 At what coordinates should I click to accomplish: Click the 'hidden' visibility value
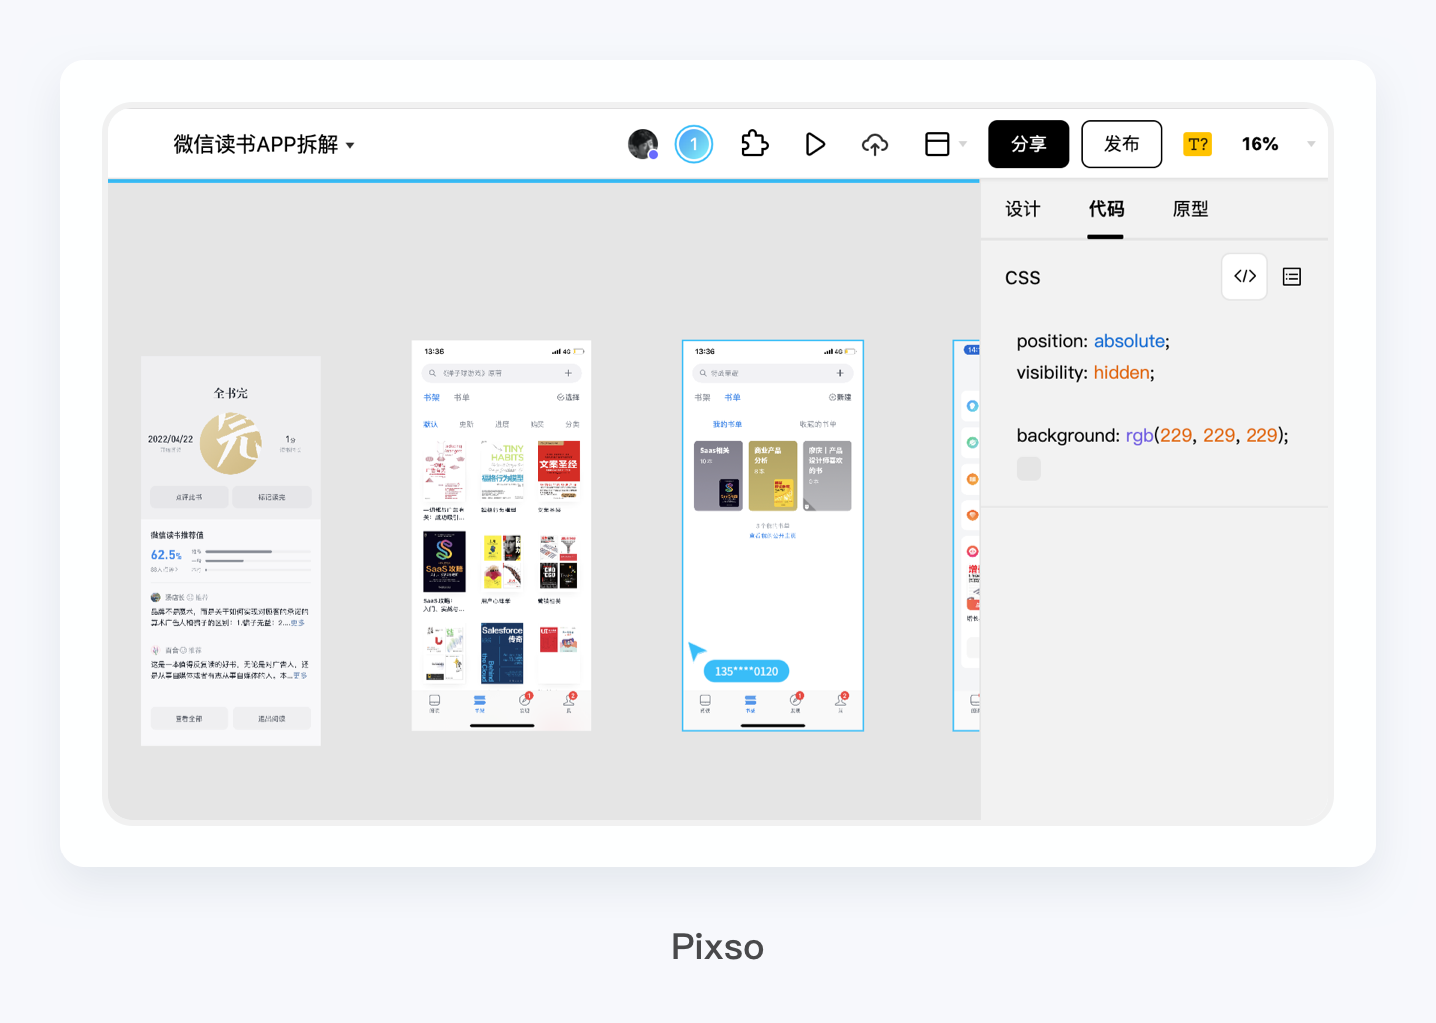coord(1121,373)
